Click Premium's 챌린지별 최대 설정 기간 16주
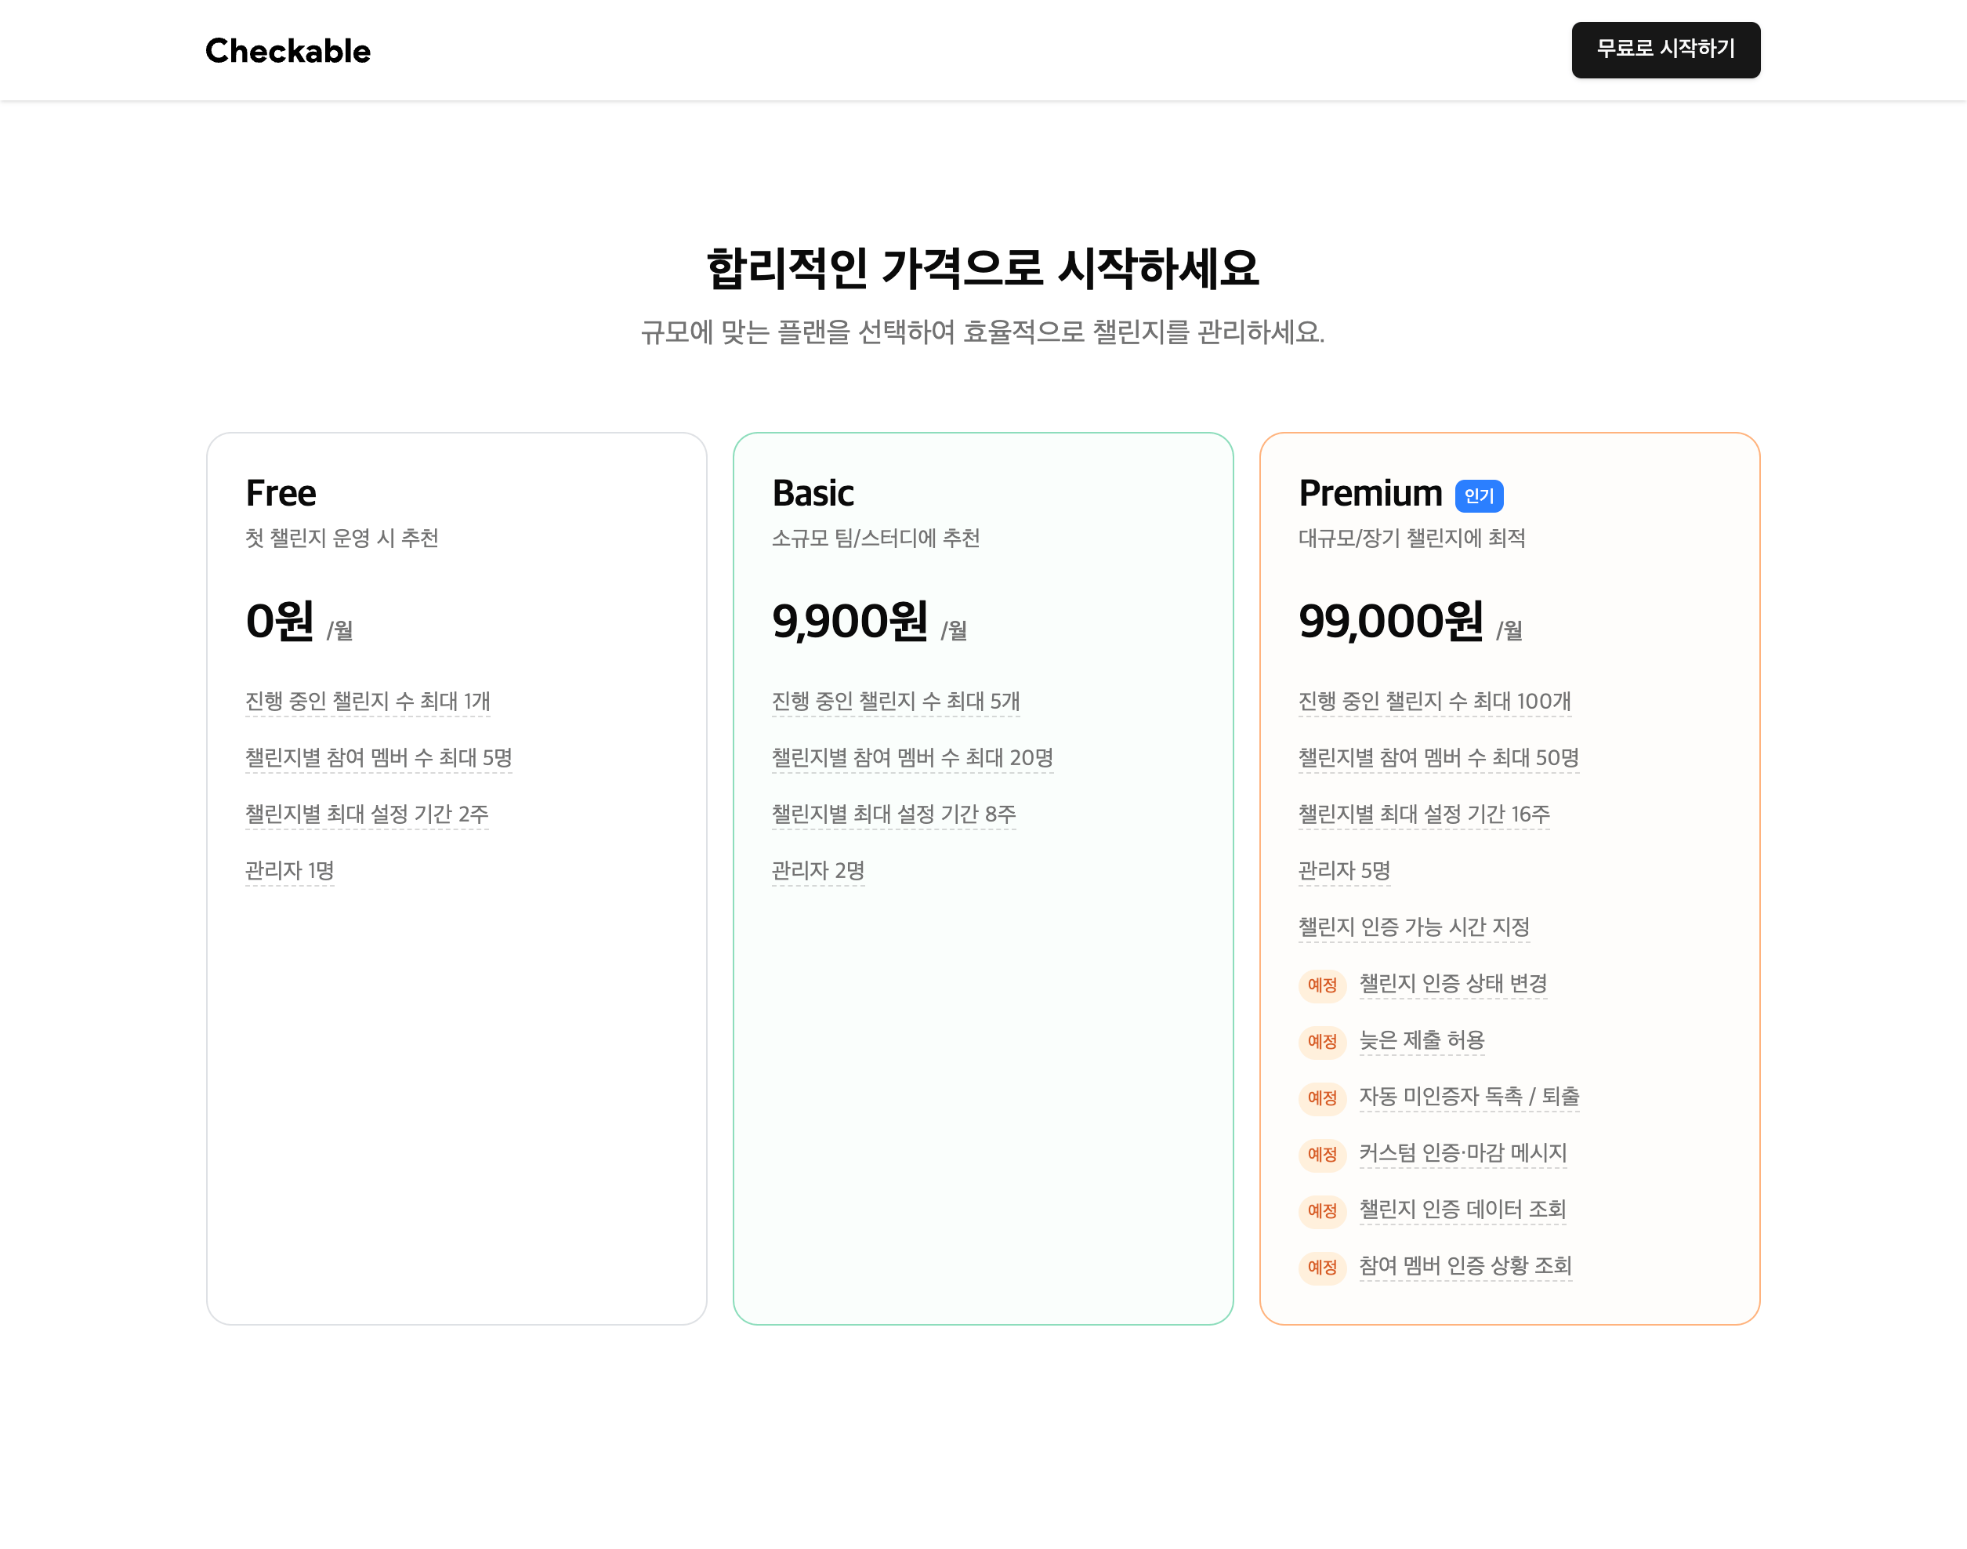Viewport: 1967px width, 1549px height. tap(1423, 814)
